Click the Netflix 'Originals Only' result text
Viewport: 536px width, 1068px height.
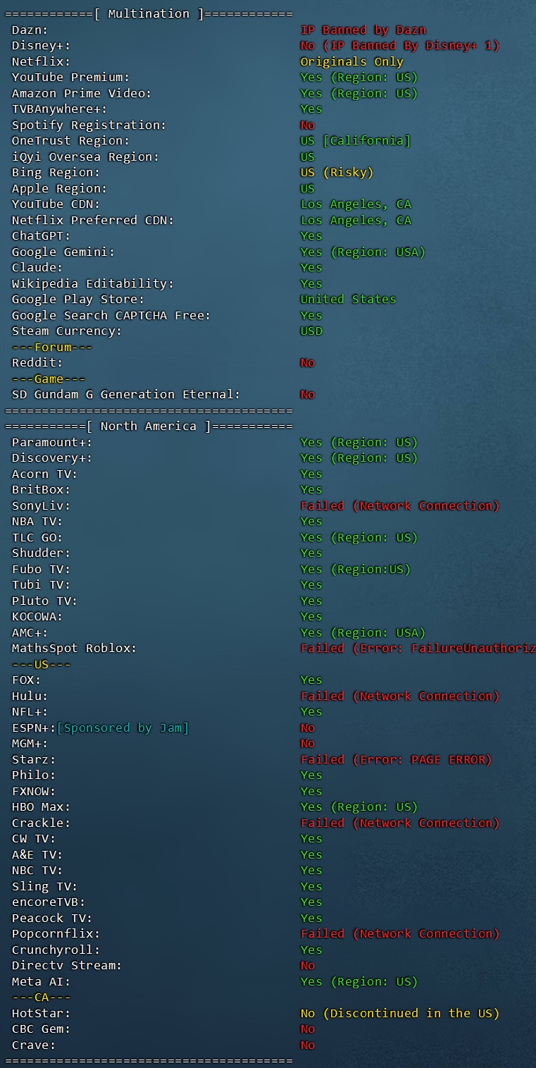[x=351, y=62]
